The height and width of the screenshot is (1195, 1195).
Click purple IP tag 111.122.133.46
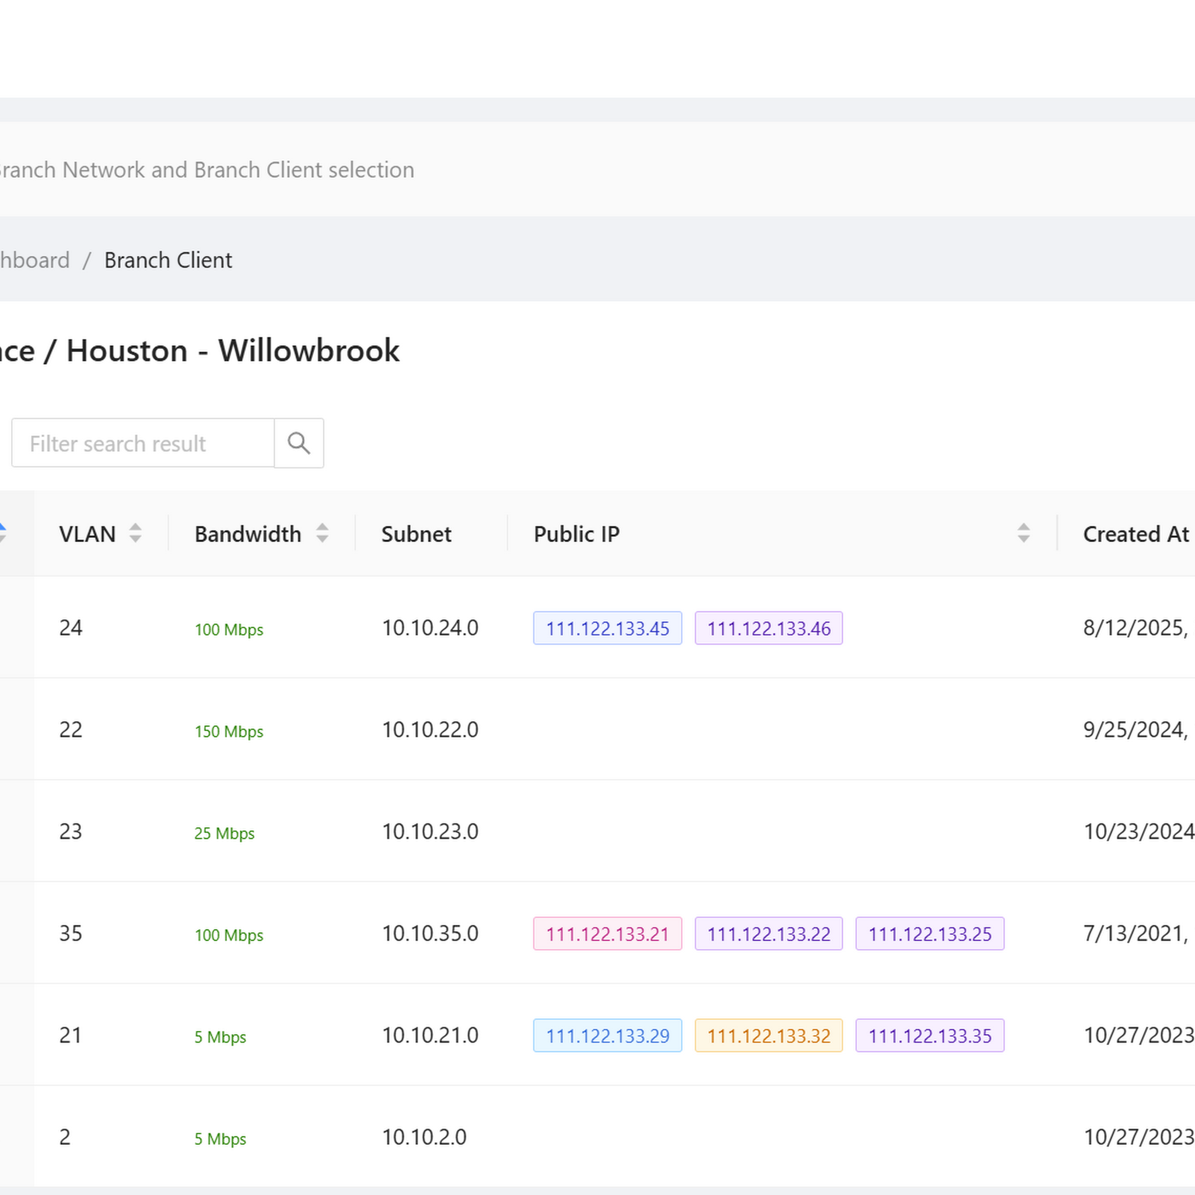point(768,628)
